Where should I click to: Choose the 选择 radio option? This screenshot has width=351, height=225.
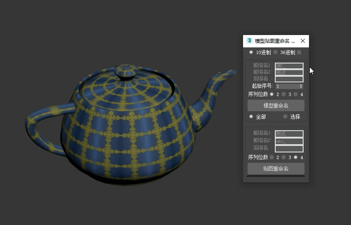pos(285,117)
